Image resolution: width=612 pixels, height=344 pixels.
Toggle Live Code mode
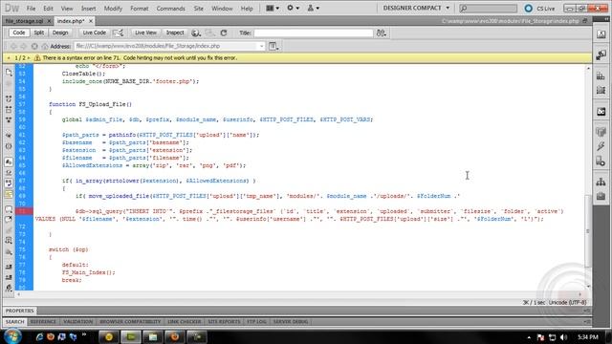94,32
